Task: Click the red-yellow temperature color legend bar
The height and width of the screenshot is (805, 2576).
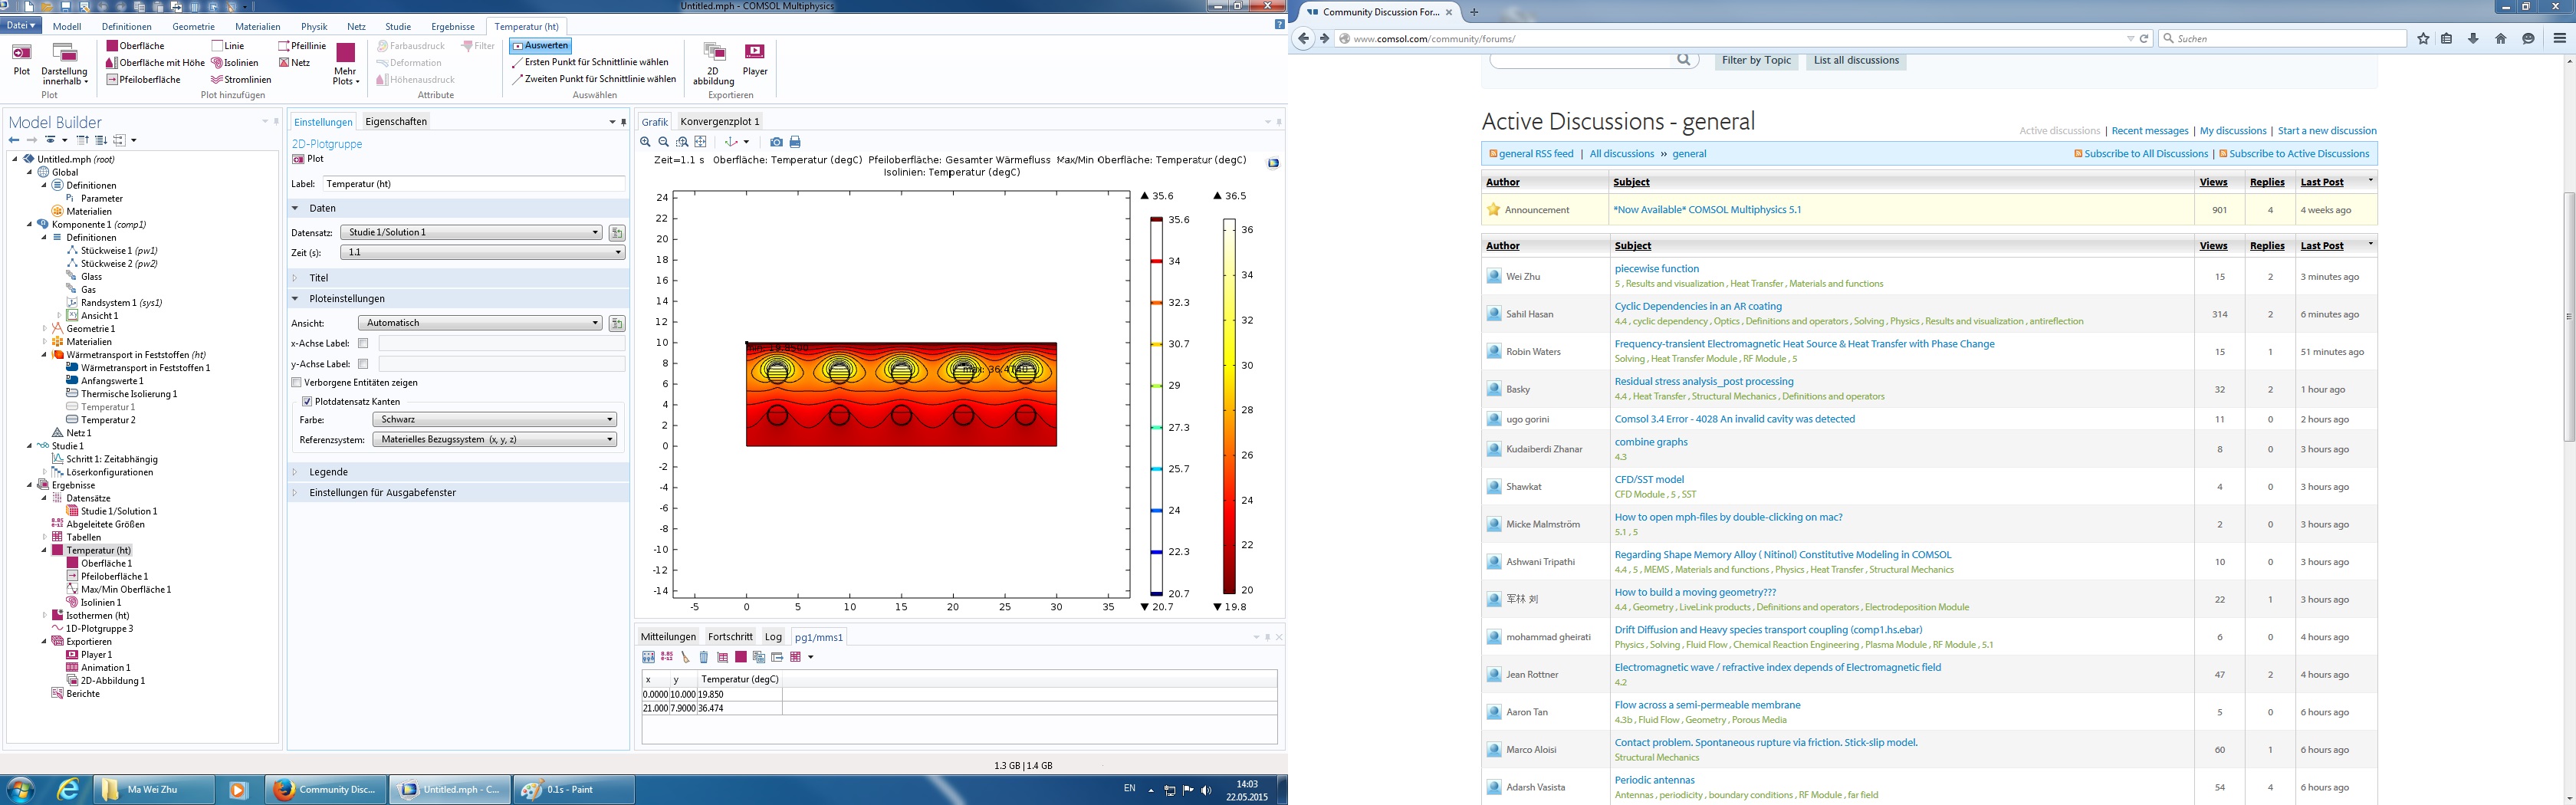Action: tap(1229, 407)
